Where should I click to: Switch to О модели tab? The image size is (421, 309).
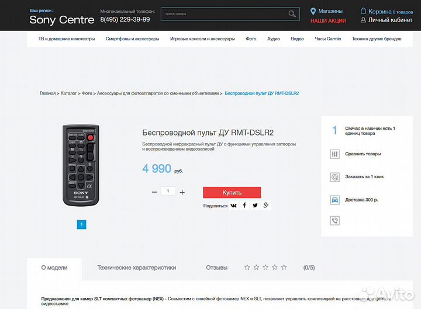(x=54, y=268)
